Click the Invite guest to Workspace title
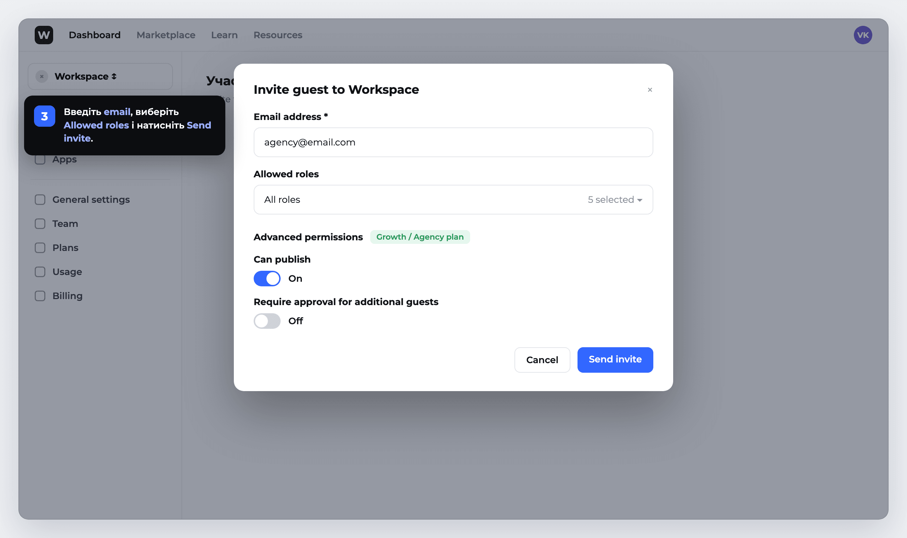This screenshot has height=538, width=907. pos(336,90)
